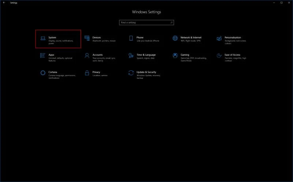The image size is (293, 182).
Task: Click the Ease of Access icon
Action: click(219, 56)
